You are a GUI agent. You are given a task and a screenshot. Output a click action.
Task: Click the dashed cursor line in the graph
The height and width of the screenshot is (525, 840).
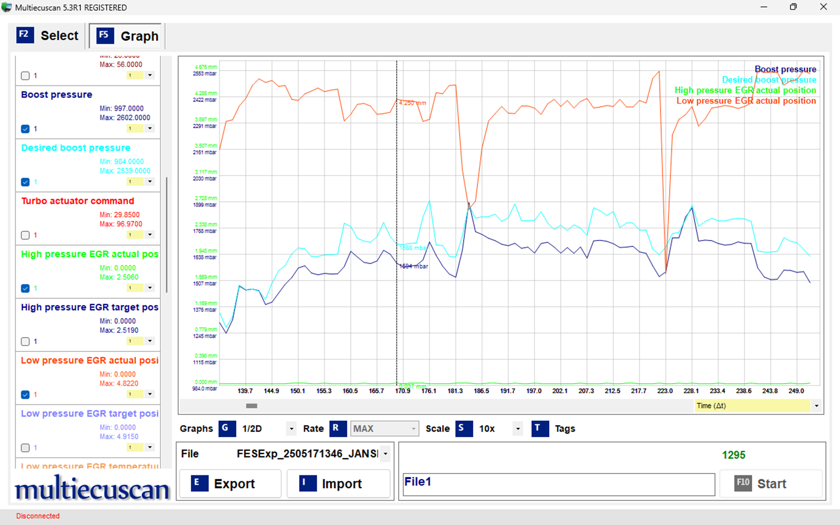coord(396,223)
